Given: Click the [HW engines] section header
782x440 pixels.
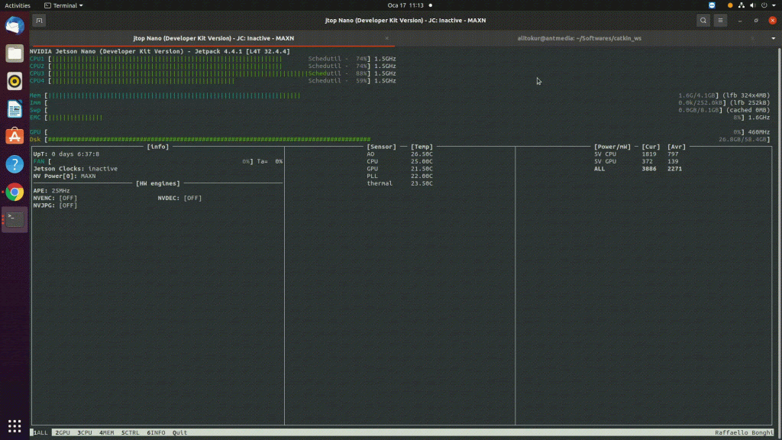Looking at the screenshot, I should pyautogui.click(x=157, y=183).
